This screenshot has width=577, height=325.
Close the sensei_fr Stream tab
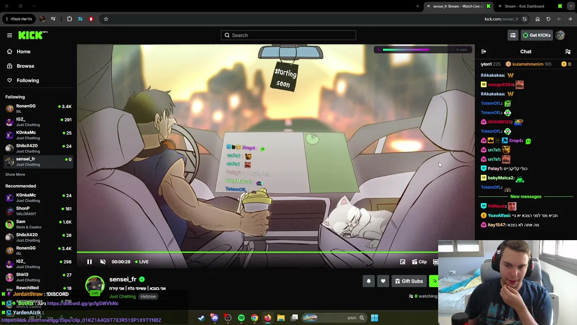[x=428, y=6]
